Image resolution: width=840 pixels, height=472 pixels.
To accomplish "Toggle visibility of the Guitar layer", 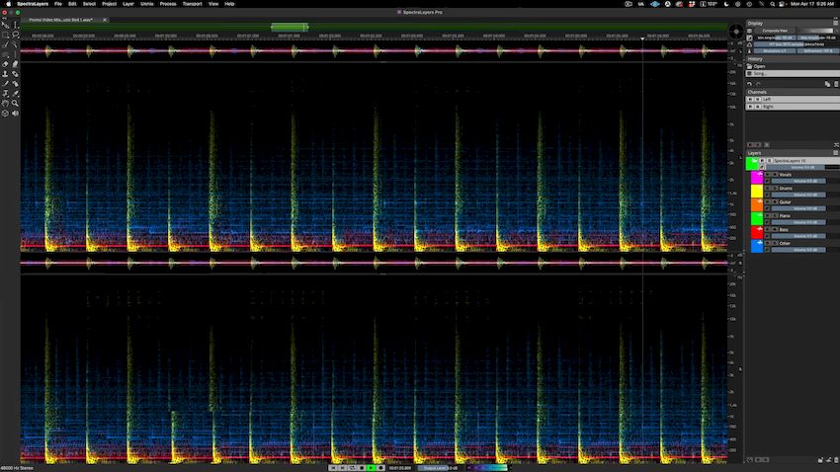I will (767, 202).
